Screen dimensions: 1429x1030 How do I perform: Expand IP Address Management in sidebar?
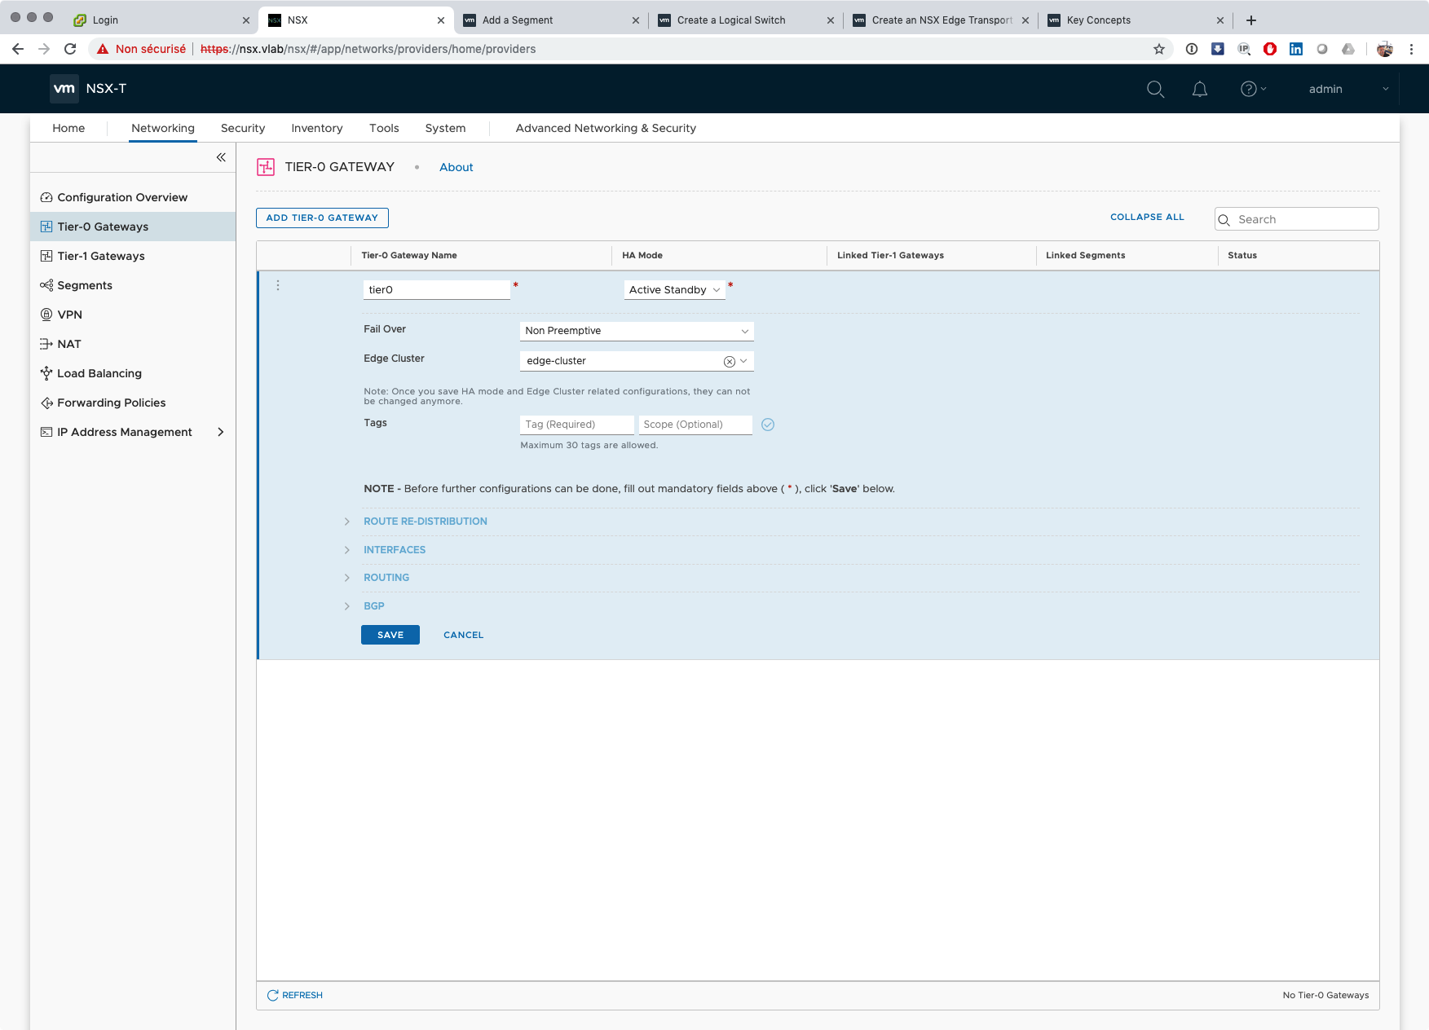tap(220, 432)
